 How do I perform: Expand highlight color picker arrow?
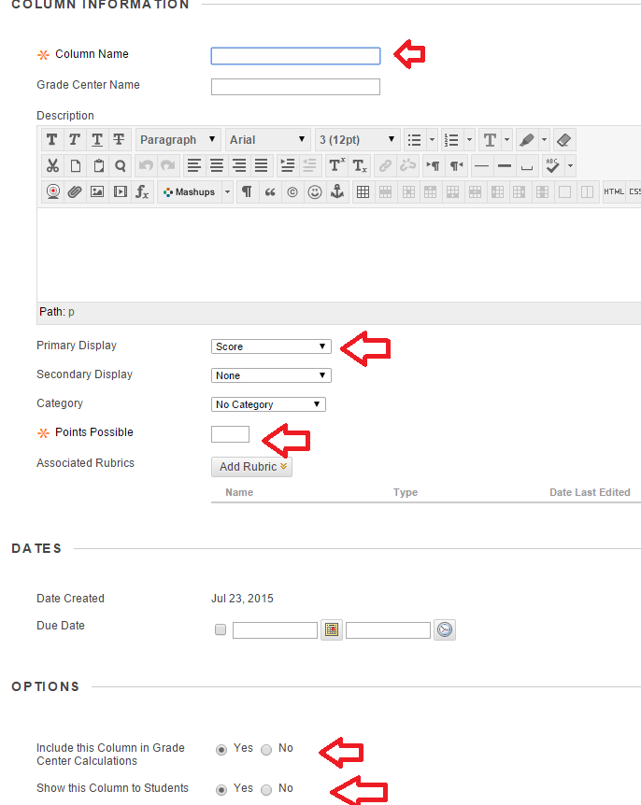(x=545, y=140)
